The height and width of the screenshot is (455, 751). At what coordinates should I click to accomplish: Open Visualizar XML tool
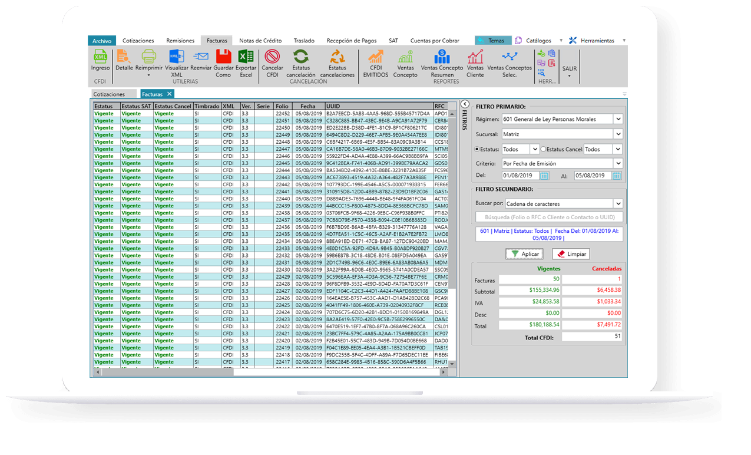pyautogui.click(x=177, y=63)
